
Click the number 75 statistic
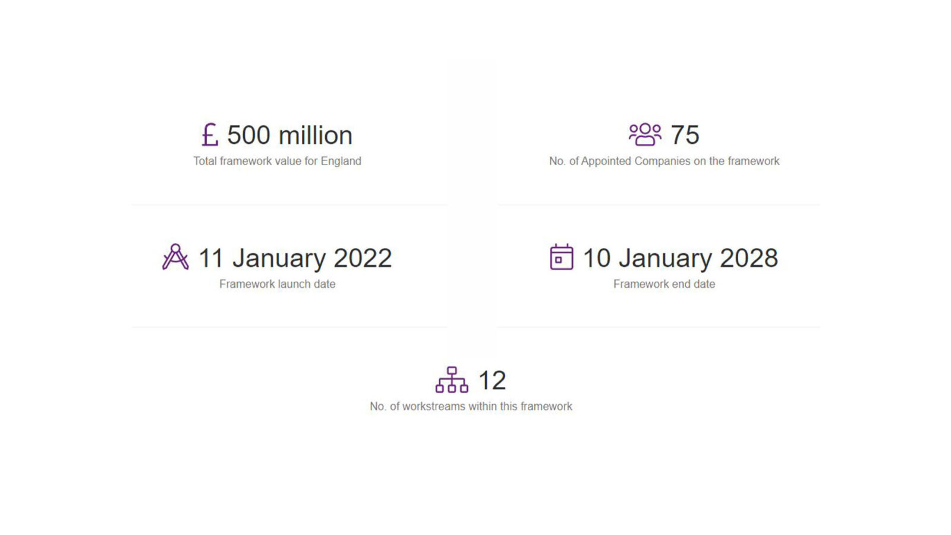(685, 135)
